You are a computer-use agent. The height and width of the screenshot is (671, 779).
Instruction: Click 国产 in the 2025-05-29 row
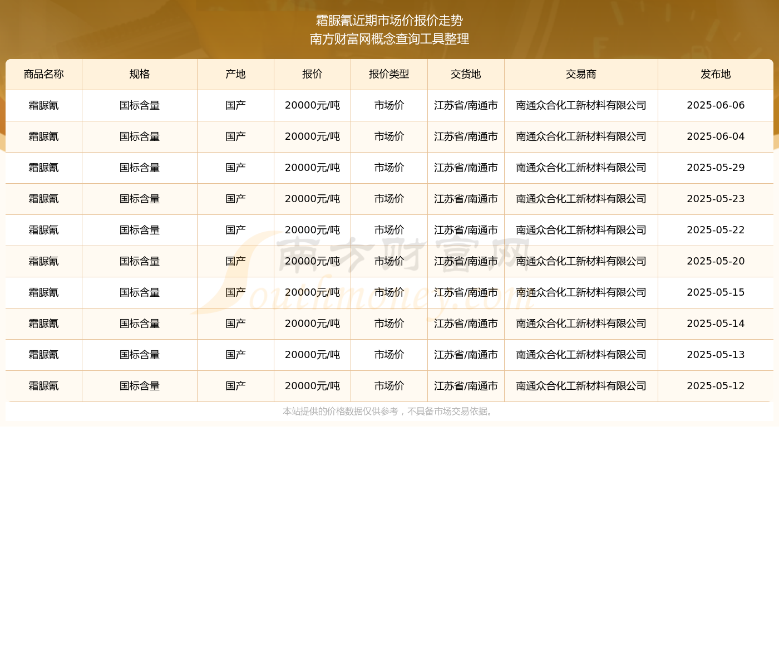(236, 168)
